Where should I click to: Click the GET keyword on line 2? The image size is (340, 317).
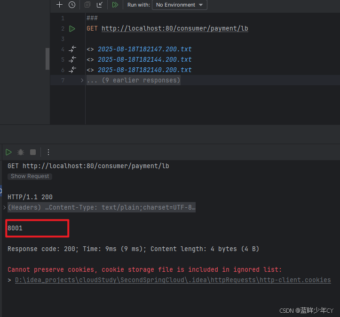coord(92,28)
